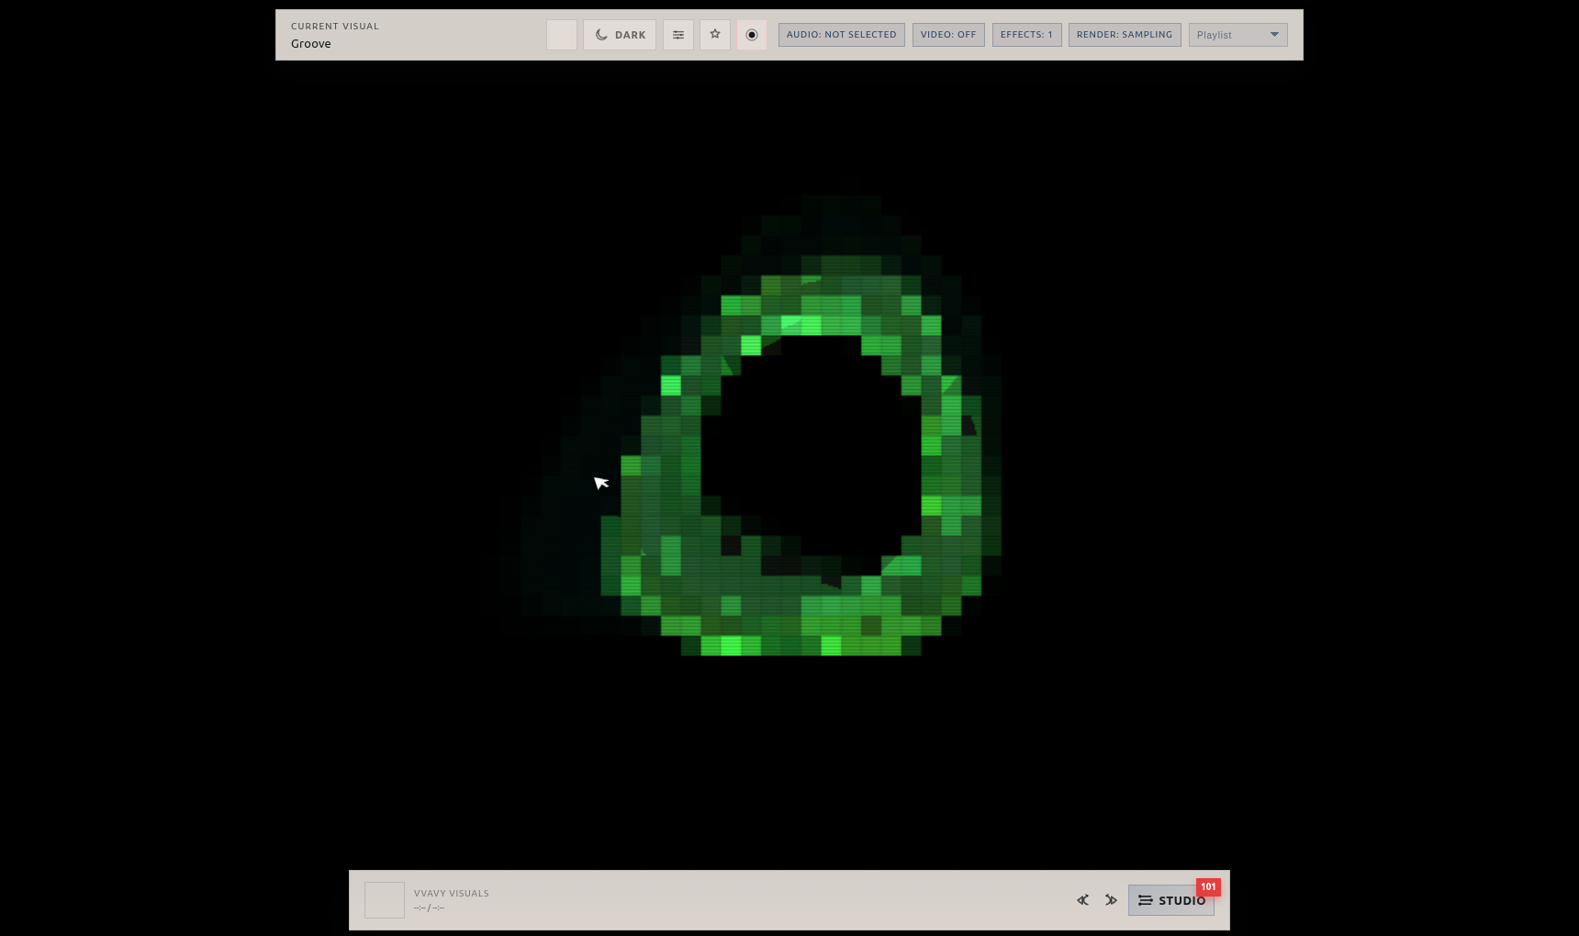
Task: Click the visual thumbnail in the bottom bar
Action: (384, 900)
